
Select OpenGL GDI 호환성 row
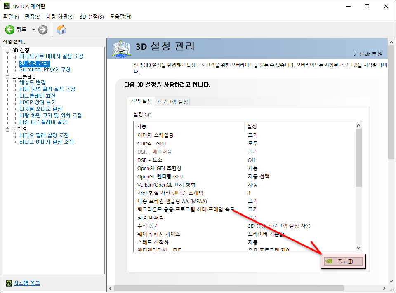point(244,168)
